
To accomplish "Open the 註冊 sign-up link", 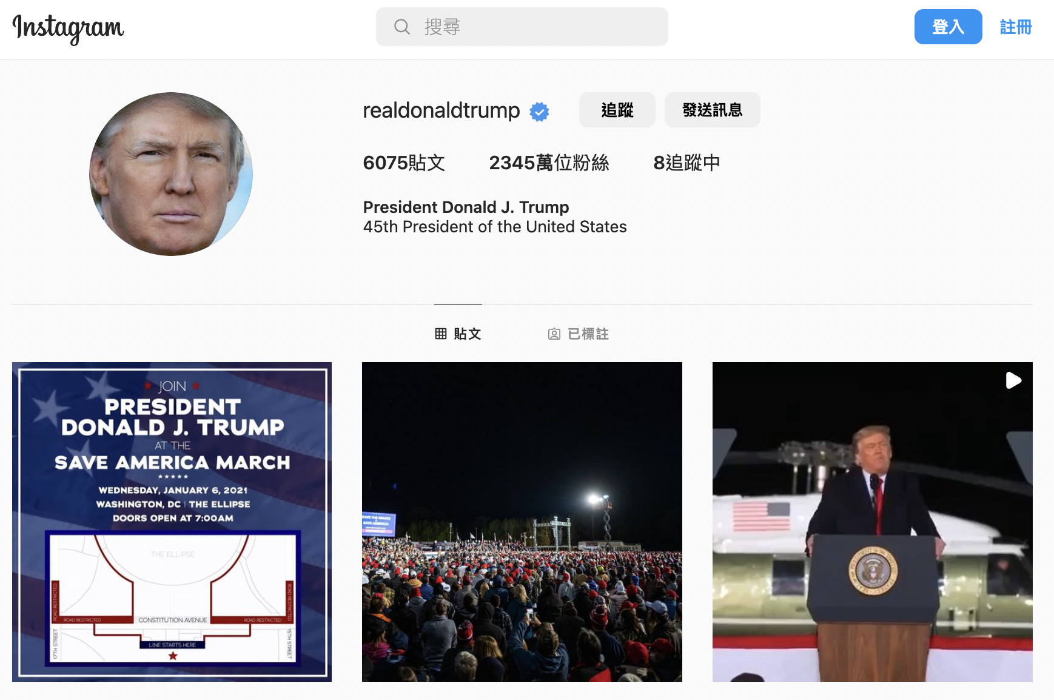I will tap(1016, 27).
